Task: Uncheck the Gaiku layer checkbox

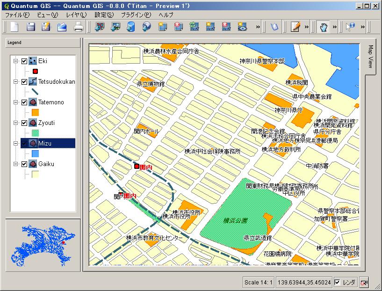Action: point(24,164)
